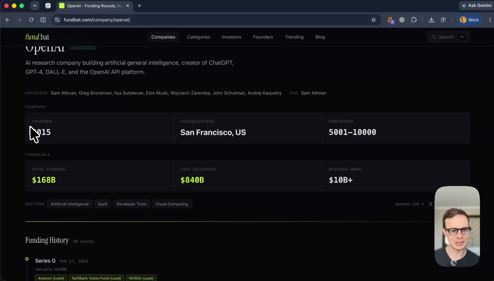Screen dimensions: 494x281
Task: Open the Blog nav item
Action: pos(320,37)
